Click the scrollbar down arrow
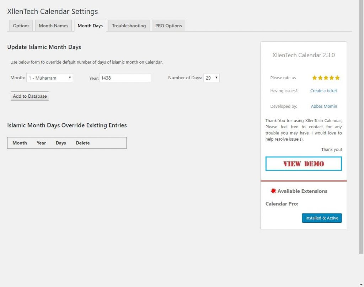The height and width of the screenshot is (287, 364). [x=361, y=285]
